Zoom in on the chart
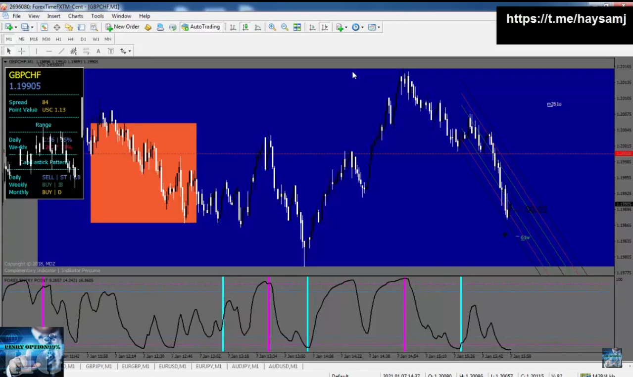 (272, 27)
